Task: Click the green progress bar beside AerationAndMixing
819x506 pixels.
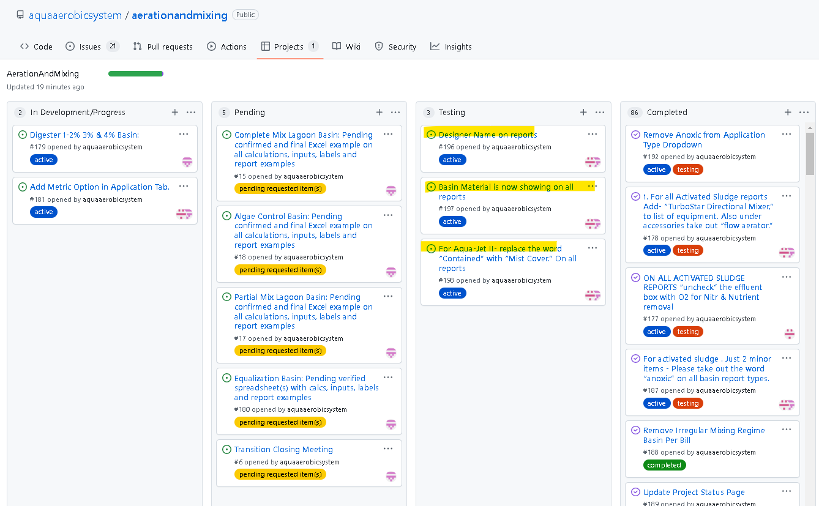Action: click(x=135, y=73)
